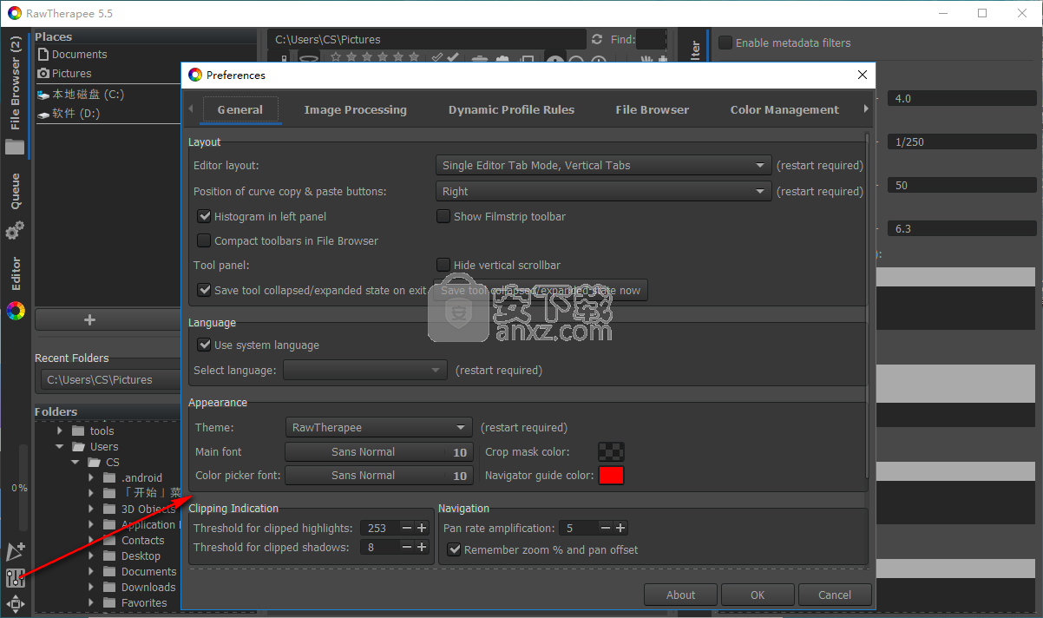Decrease clipped highlights threshold with minus
Image resolution: width=1043 pixels, height=618 pixels.
(x=406, y=528)
